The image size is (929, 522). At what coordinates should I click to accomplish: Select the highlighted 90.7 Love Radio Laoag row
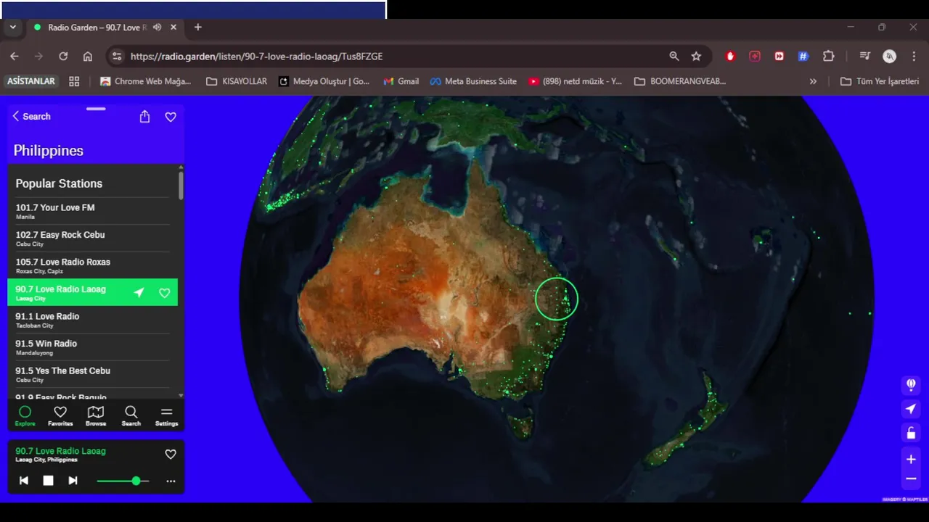[92, 293]
